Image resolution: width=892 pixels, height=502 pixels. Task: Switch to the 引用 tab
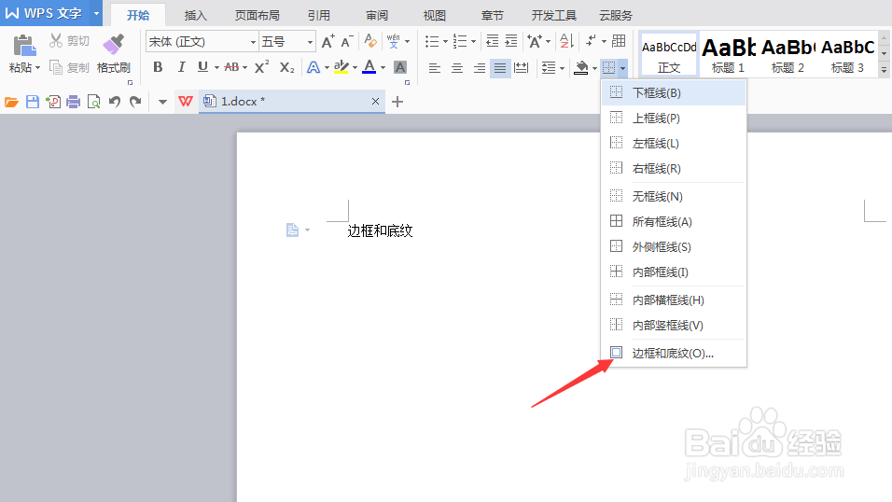[318, 15]
